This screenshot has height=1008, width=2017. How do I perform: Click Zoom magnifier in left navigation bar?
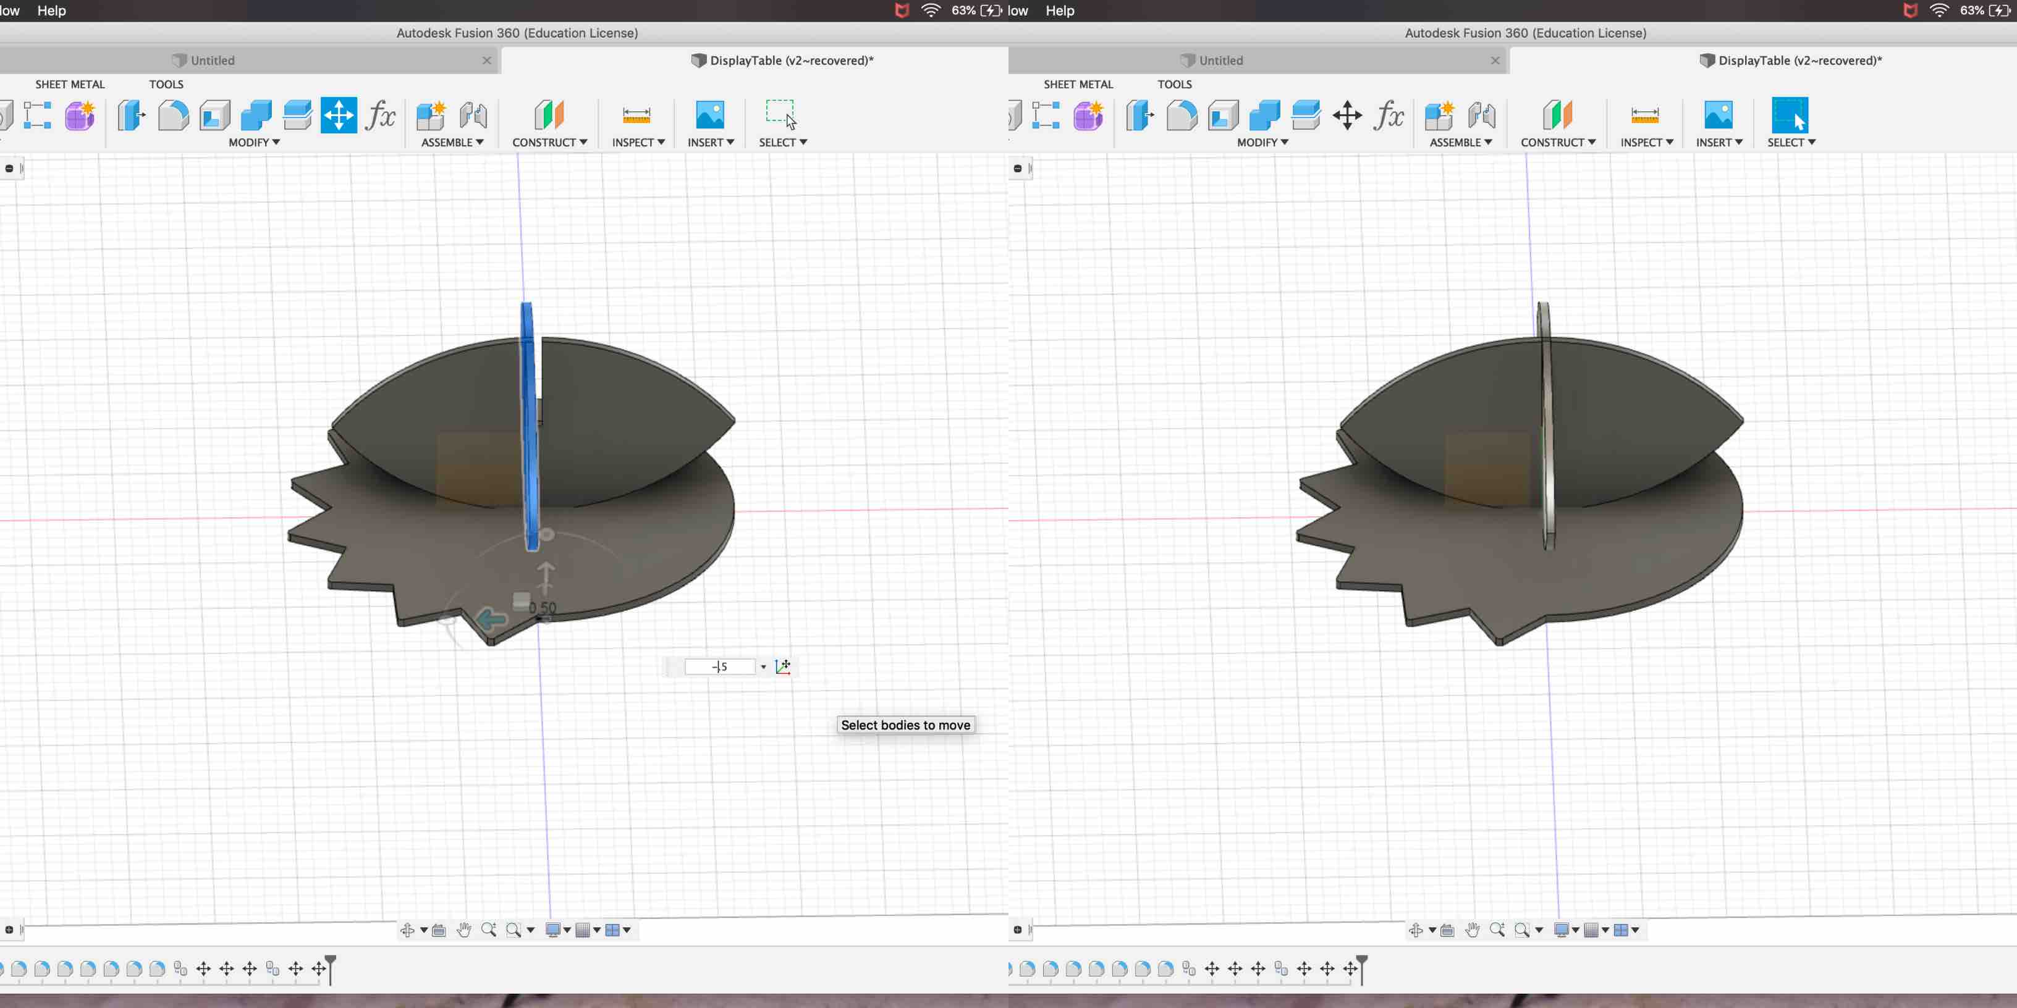point(489,930)
